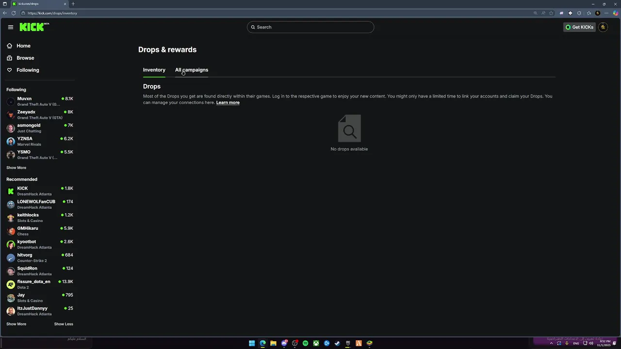Open Muvxn's channel avatar
This screenshot has width=621, height=349.
[11, 101]
